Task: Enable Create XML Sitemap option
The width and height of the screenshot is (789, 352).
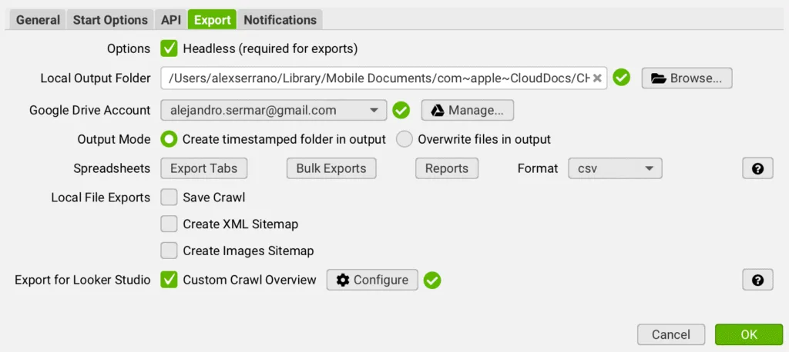Action: (169, 224)
